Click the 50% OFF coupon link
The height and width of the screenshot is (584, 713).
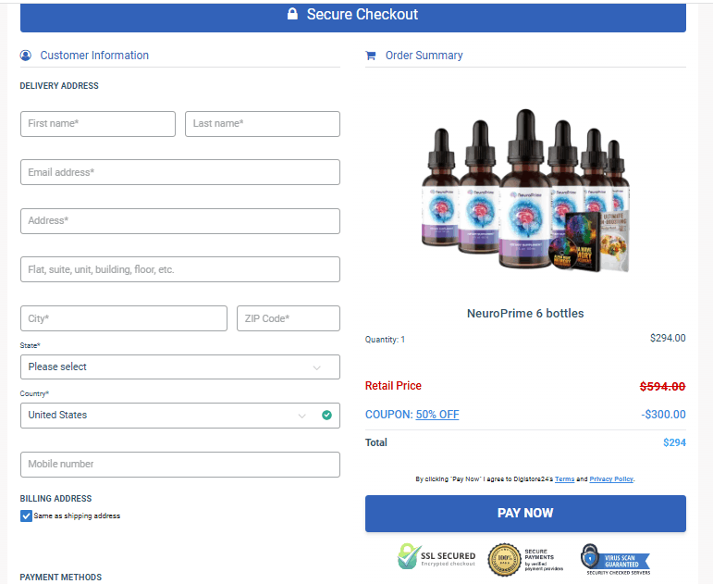(437, 415)
